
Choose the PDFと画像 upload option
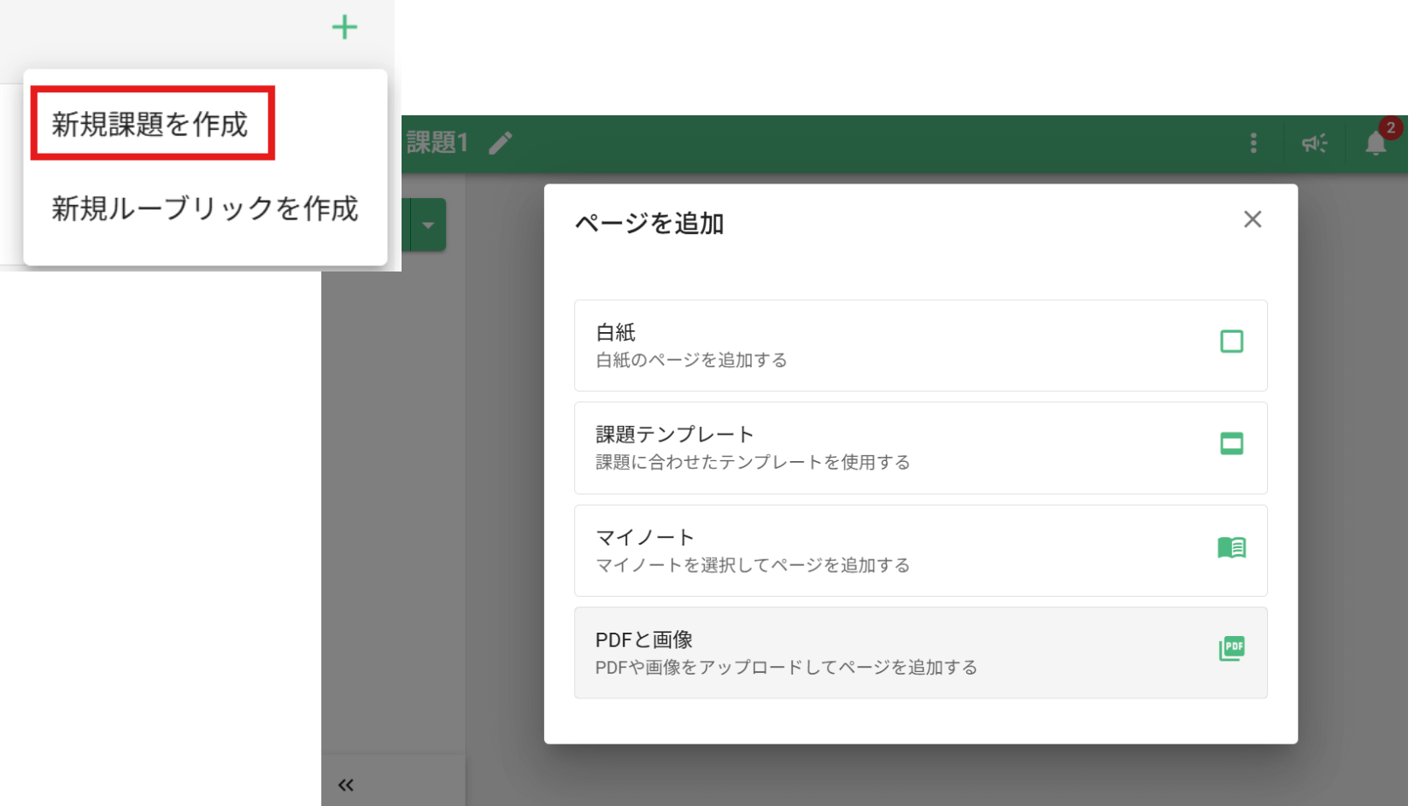[919, 652]
